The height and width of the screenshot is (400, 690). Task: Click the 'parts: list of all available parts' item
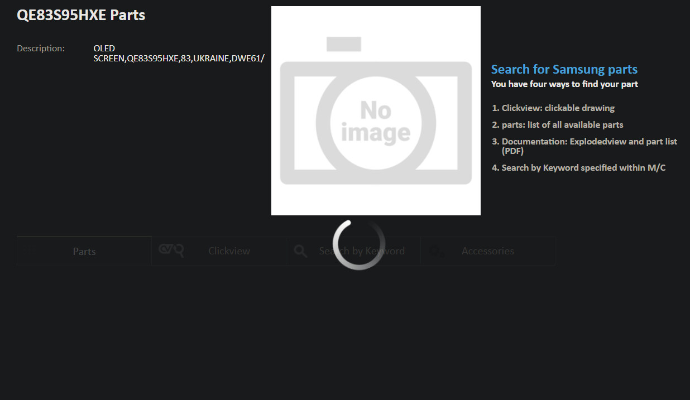click(x=563, y=125)
